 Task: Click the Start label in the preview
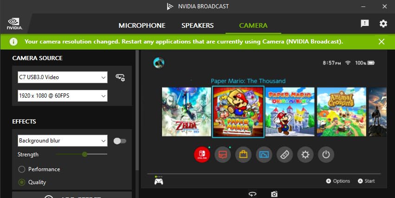coord(369,181)
